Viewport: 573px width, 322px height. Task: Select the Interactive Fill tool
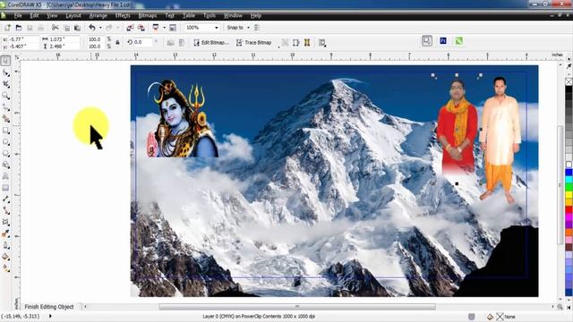pyautogui.click(x=5, y=268)
